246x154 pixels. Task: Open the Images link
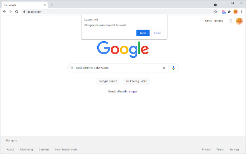point(219,21)
